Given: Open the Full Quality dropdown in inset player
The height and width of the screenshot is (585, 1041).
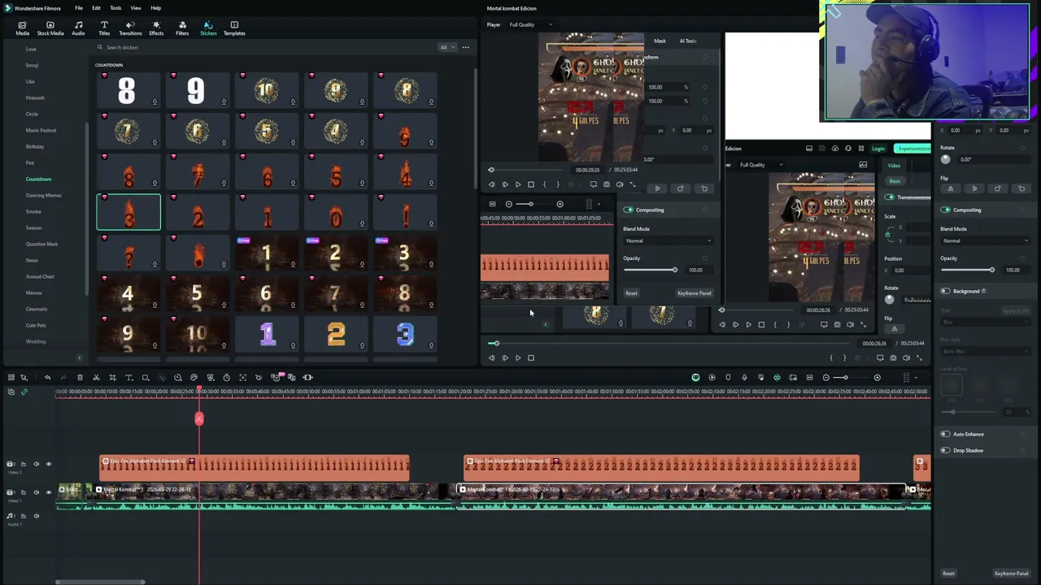Looking at the screenshot, I should pos(761,165).
